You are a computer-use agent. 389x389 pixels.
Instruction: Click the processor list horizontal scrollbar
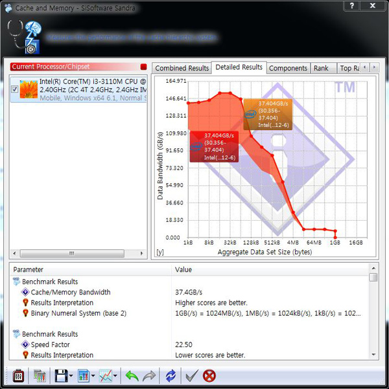pos(78,253)
